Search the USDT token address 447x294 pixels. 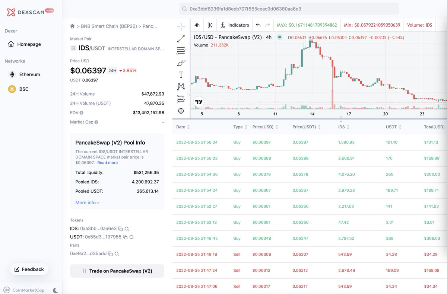(x=131, y=237)
